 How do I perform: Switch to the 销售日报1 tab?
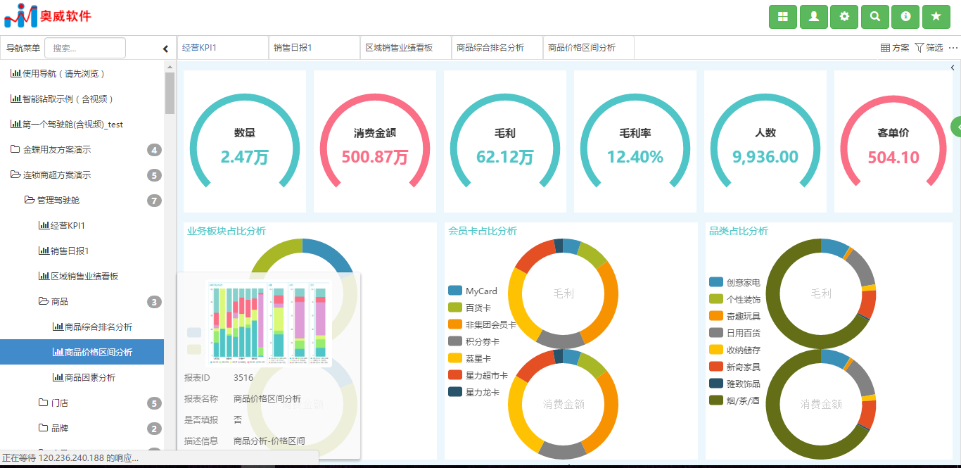point(293,48)
